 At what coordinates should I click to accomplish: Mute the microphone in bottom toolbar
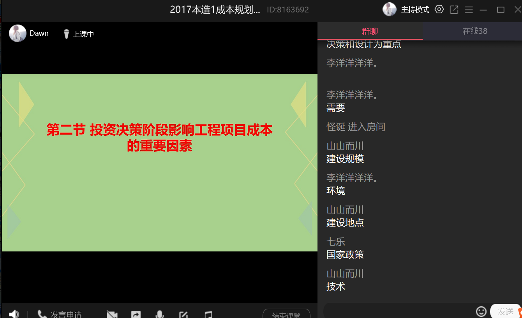pyautogui.click(x=159, y=314)
